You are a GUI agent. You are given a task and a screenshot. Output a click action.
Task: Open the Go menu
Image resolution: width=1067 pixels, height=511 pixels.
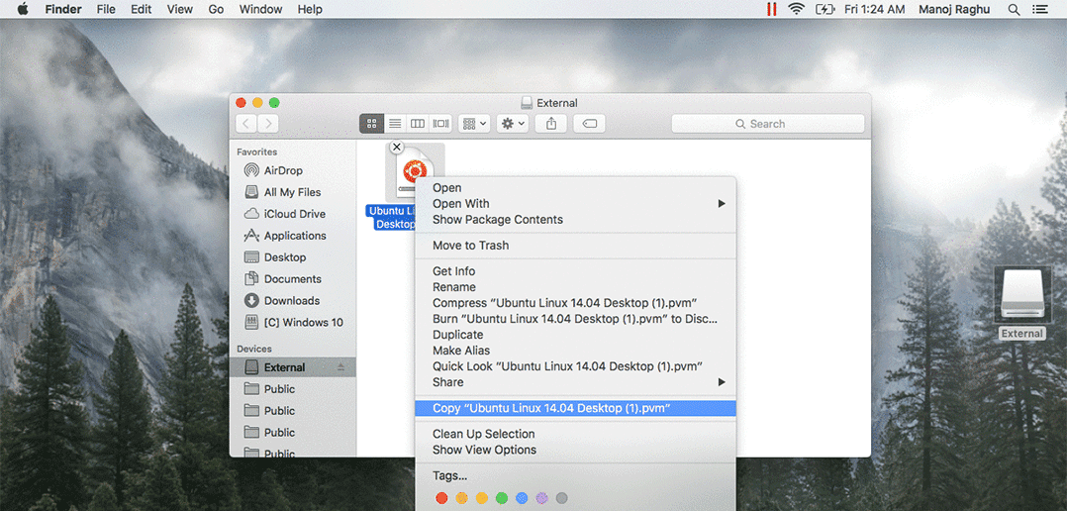pos(217,10)
